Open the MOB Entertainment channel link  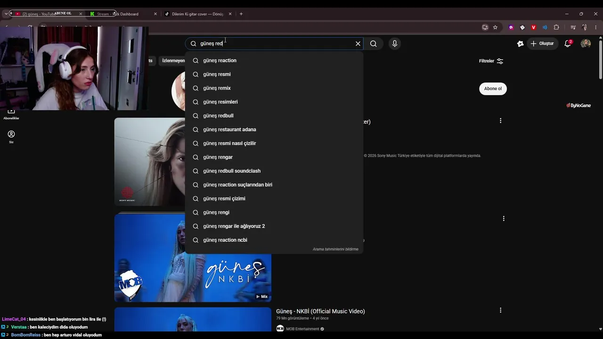pos(301,329)
